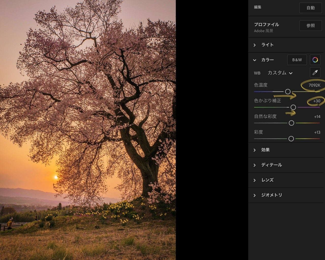Click the 色温度 slider handle
Image resolution: width=325 pixels, height=260 pixels.
pyautogui.click(x=288, y=92)
